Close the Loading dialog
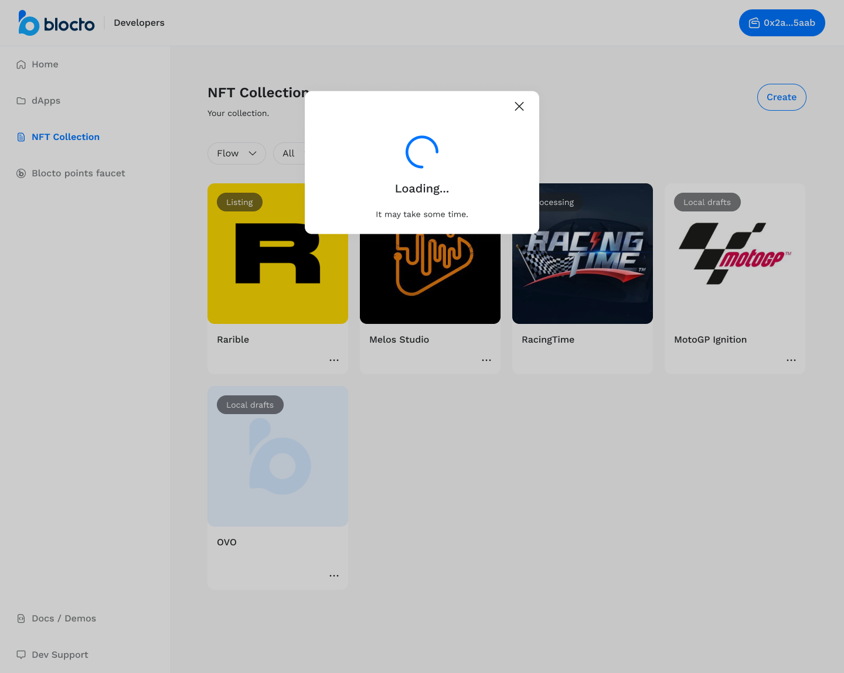This screenshot has width=844, height=673. click(x=519, y=106)
